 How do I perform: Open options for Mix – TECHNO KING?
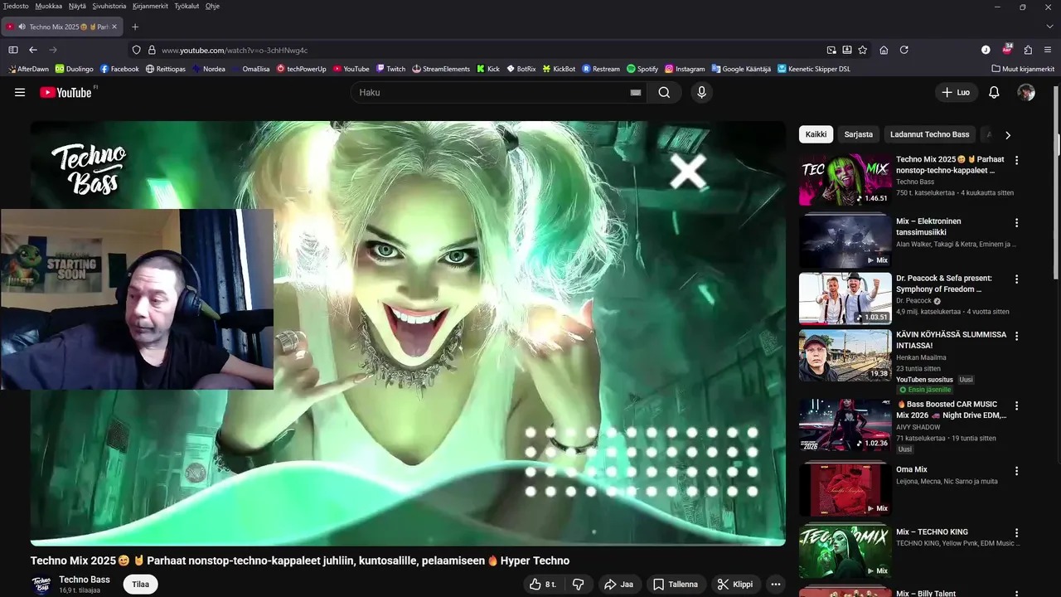click(1017, 533)
